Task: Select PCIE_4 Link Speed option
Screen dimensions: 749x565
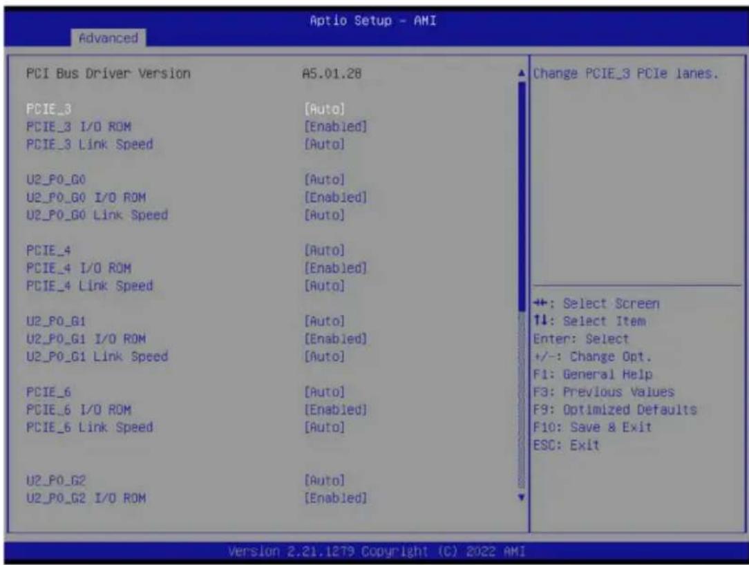Action: pos(90,286)
